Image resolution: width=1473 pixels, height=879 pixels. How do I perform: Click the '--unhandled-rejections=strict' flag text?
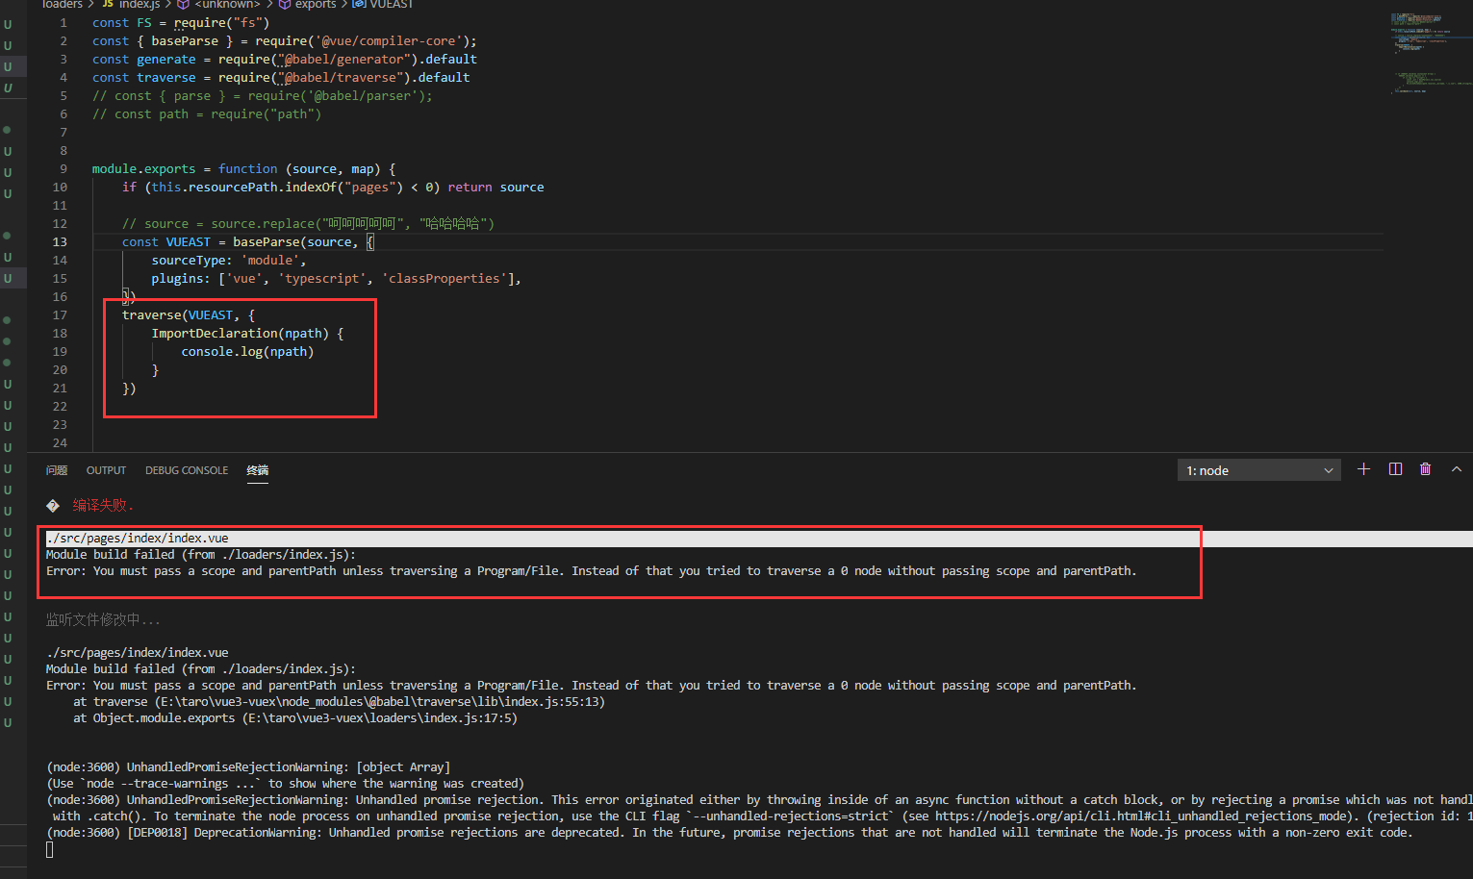(790, 816)
